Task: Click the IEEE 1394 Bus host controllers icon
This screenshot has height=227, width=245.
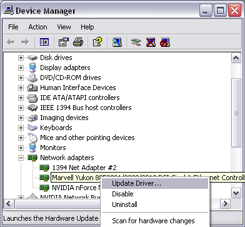Action: [32, 108]
